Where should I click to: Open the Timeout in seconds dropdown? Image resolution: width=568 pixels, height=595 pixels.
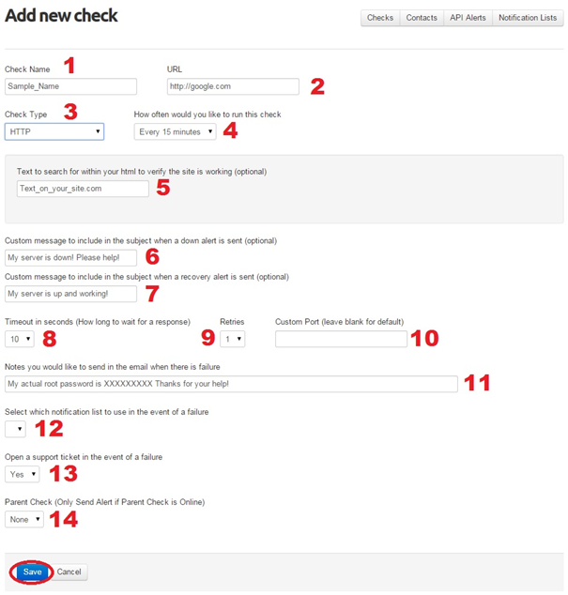(x=20, y=339)
